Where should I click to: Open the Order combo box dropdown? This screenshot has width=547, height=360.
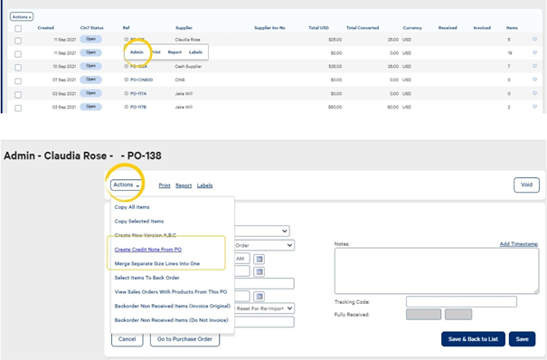pyautogui.click(x=264, y=245)
